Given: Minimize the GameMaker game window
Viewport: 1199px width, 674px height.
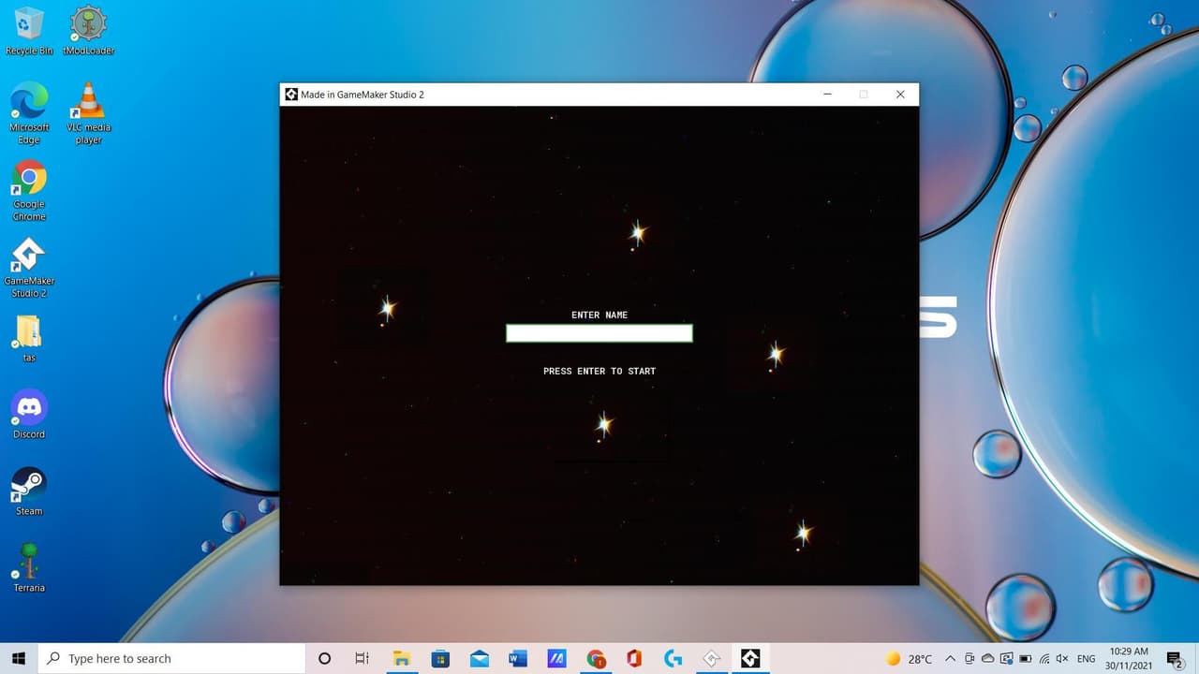Looking at the screenshot, I should [828, 95].
